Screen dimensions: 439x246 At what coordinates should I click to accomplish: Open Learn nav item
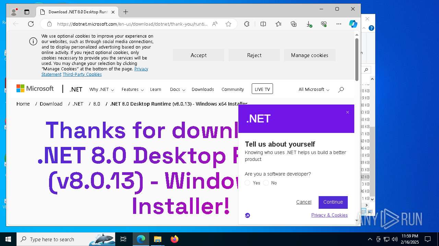pos(155,90)
